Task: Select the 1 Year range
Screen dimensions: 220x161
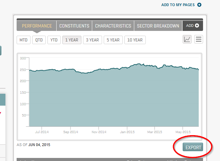Action: click(x=72, y=40)
